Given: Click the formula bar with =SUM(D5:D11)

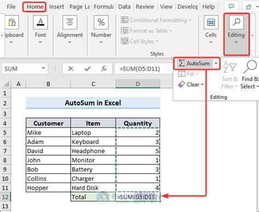Looking at the screenshot, I should (x=144, y=69).
